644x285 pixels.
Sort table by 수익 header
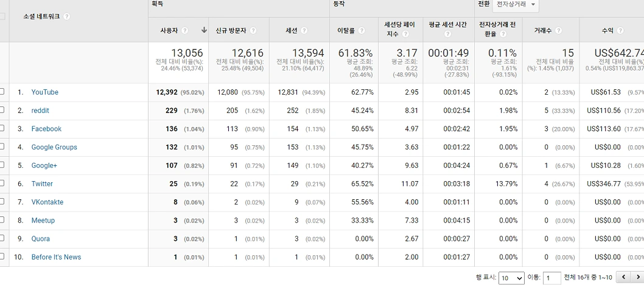coord(608,31)
